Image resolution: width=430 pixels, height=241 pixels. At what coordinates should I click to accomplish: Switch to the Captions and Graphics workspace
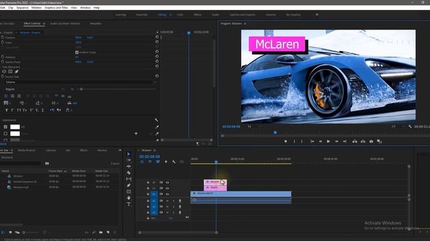(x=242, y=15)
